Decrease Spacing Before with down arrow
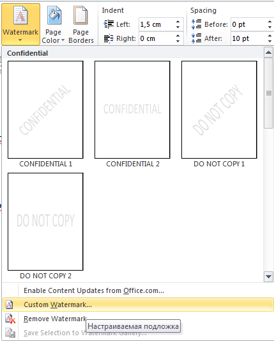 [x=270, y=27]
